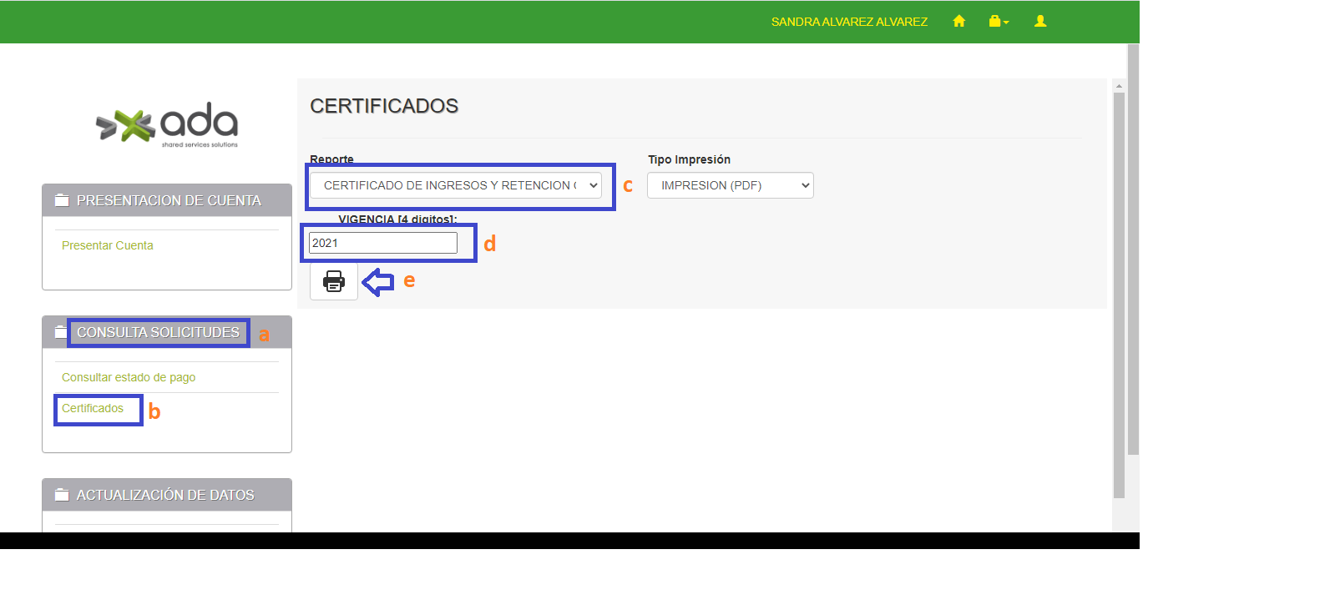The image size is (1335, 610).
Task: Click the ada logo
Action: tap(167, 125)
